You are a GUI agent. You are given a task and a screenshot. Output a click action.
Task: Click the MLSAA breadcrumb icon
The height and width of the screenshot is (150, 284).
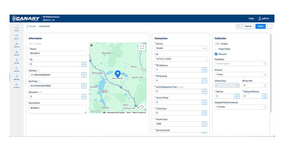pyautogui.click(x=27, y=26)
